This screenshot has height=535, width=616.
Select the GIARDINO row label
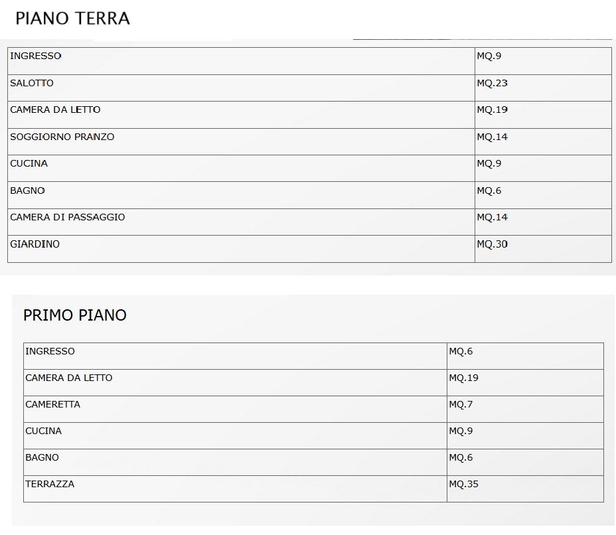click(x=35, y=244)
